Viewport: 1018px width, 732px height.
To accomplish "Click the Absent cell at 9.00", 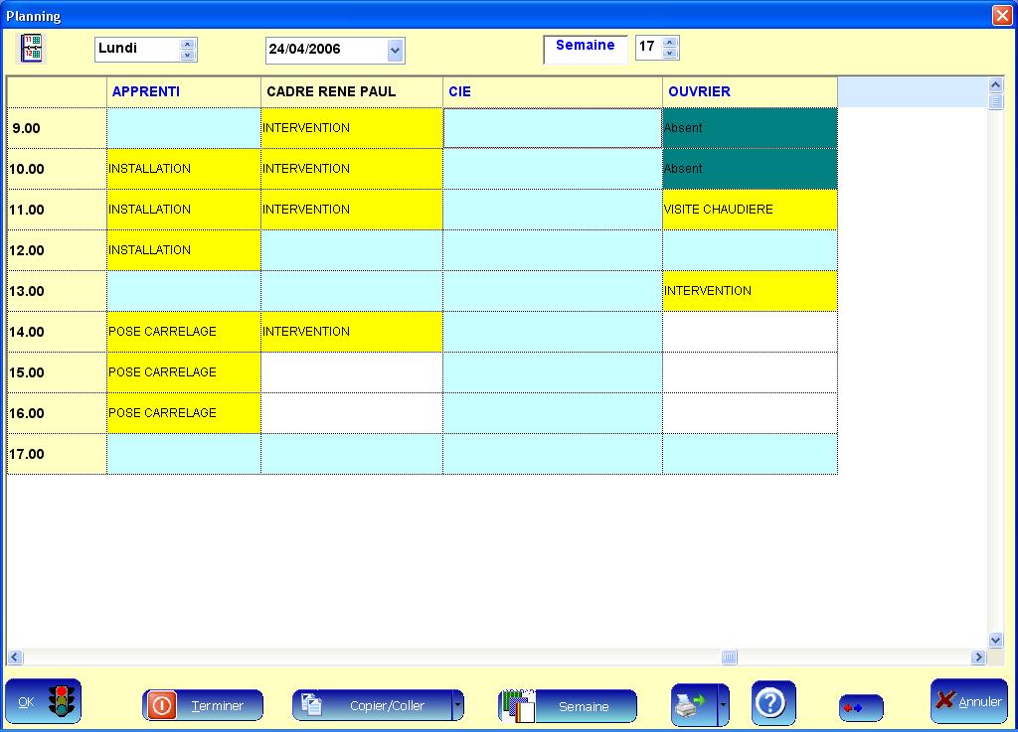I will [x=750, y=128].
